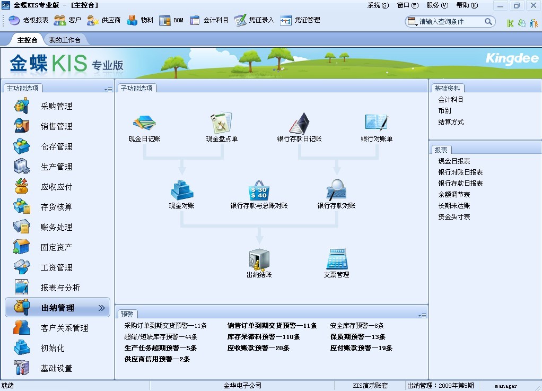Open 服务(V) menu
Screen dimensions: 542x391
pyautogui.click(x=438, y=5)
